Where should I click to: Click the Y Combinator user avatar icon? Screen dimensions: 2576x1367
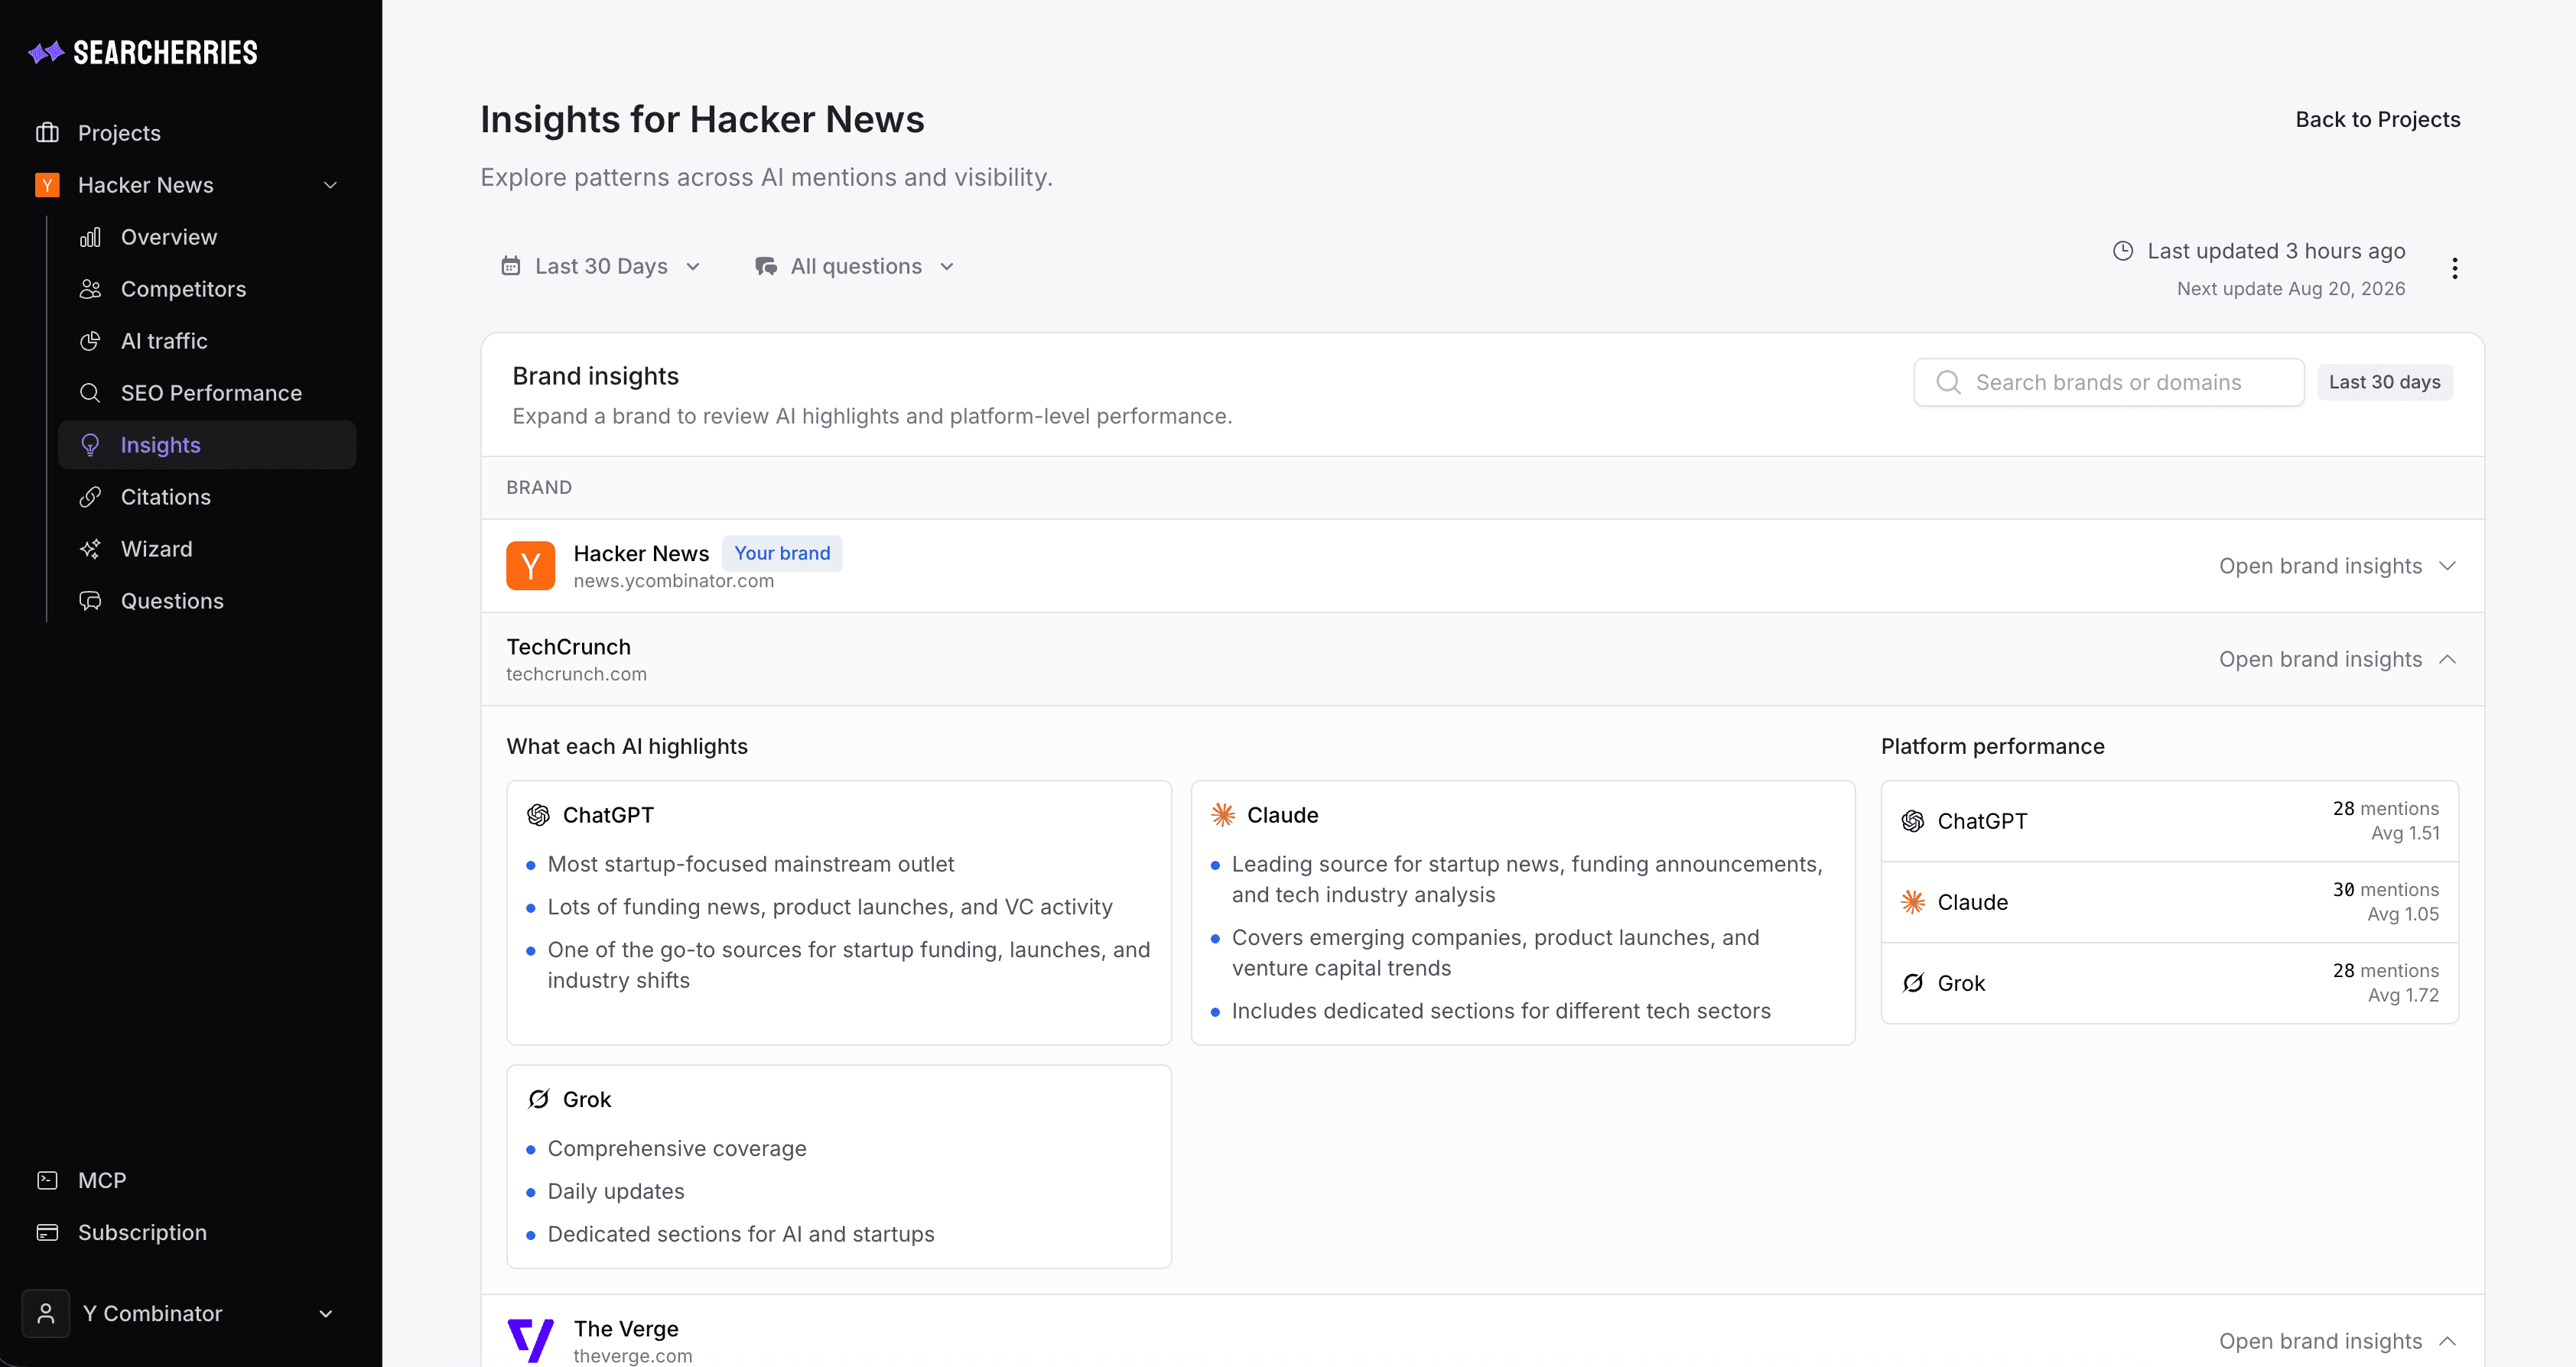(x=46, y=1313)
